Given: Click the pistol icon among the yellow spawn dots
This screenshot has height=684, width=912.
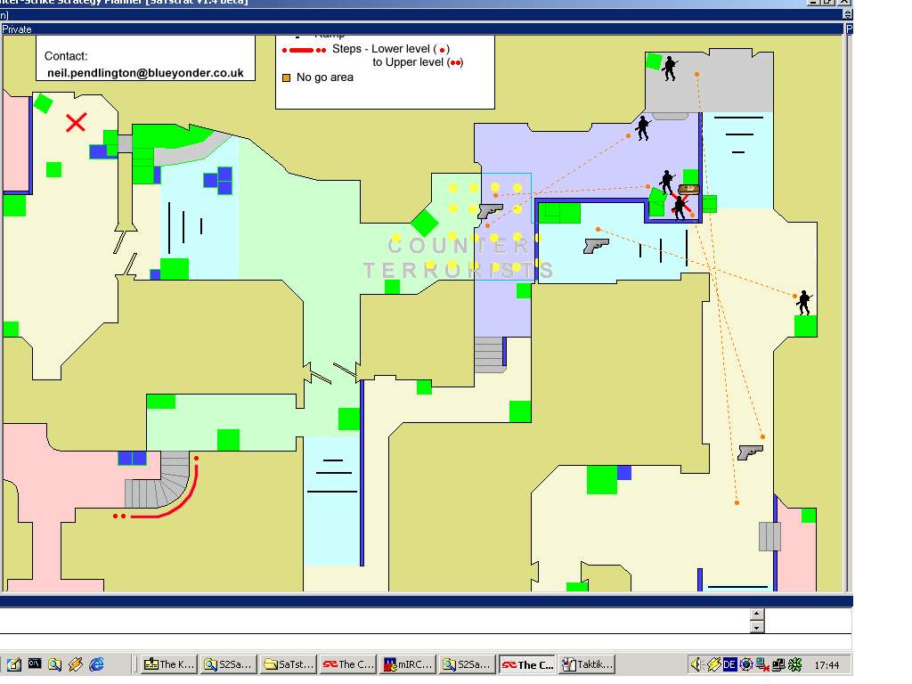Looking at the screenshot, I should (x=490, y=210).
